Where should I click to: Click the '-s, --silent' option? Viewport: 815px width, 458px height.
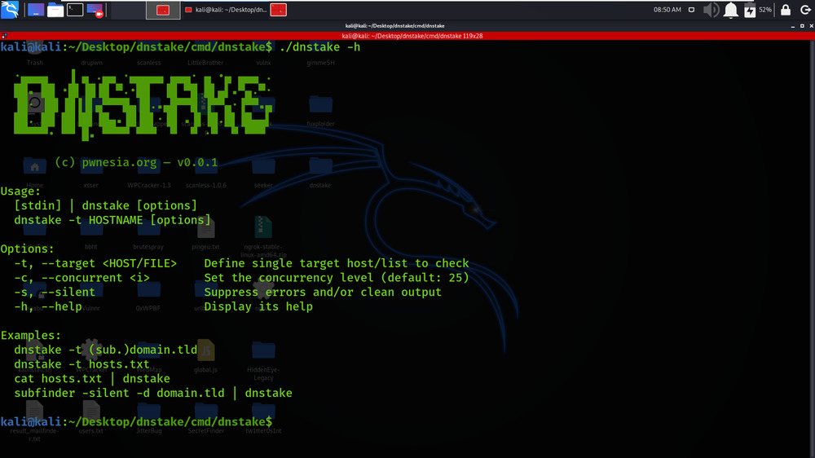pos(55,293)
